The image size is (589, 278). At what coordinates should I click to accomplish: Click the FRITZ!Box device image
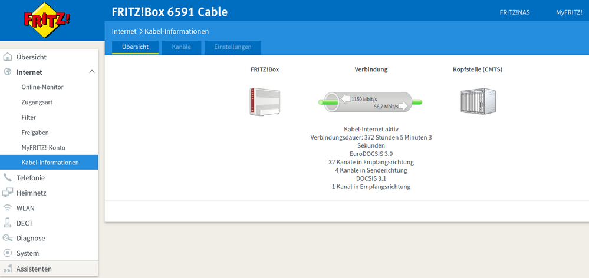(264, 101)
